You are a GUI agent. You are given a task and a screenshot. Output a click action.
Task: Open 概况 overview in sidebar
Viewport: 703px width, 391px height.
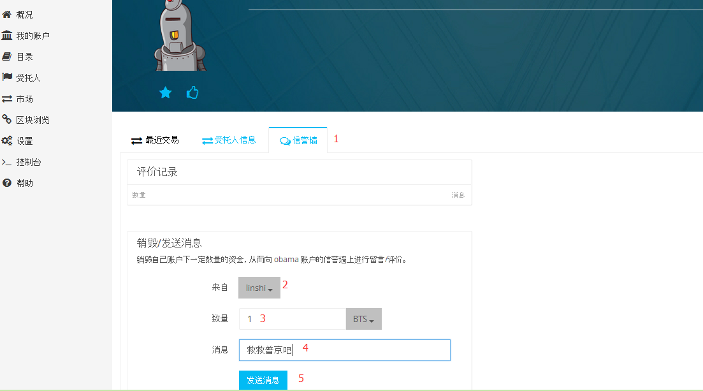point(24,15)
